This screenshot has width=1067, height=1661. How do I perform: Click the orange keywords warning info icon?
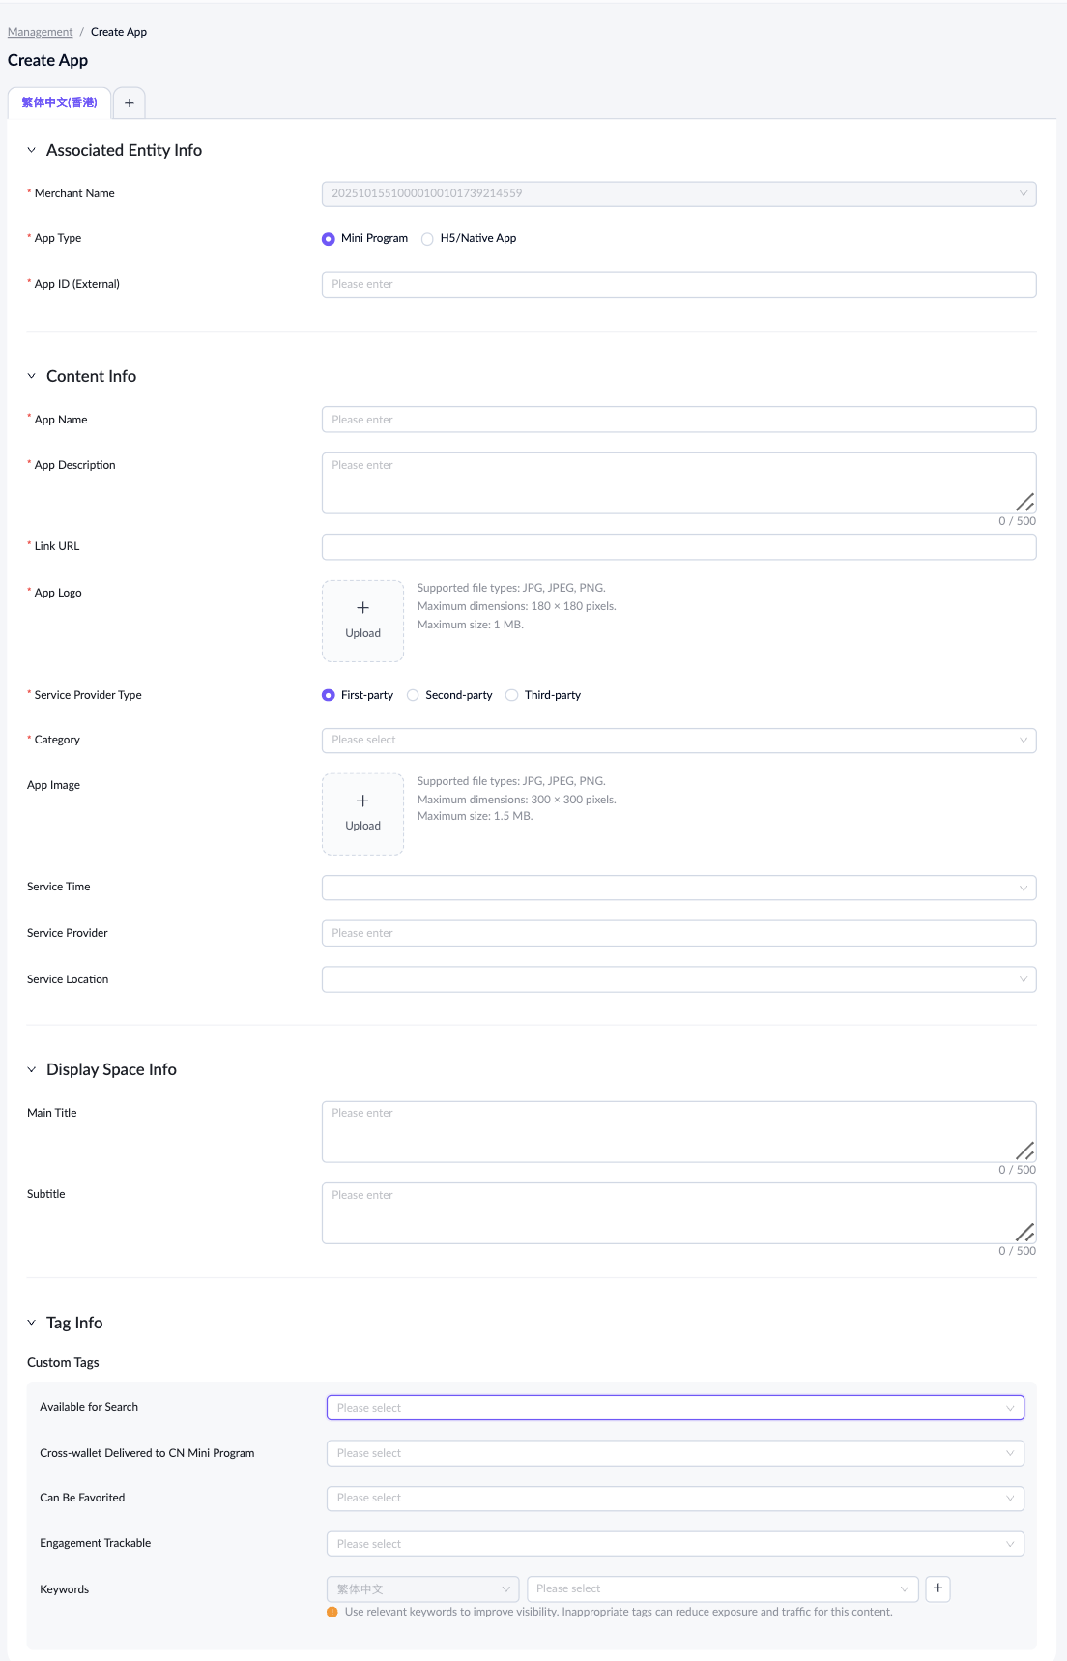[332, 1612]
